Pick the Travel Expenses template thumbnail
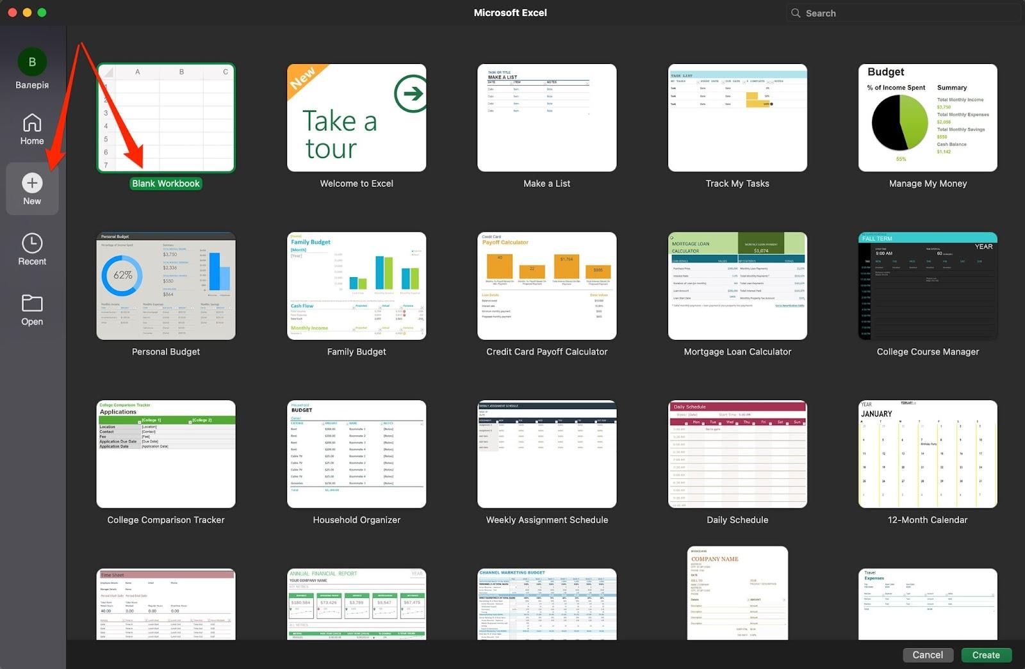Screen dimensions: 1025x669 click(928, 604)
